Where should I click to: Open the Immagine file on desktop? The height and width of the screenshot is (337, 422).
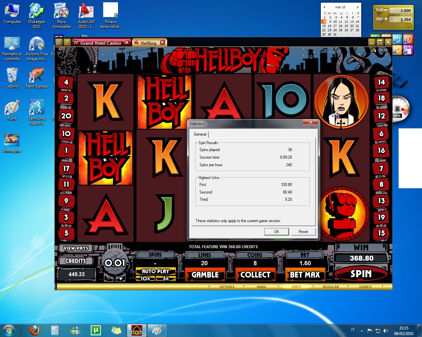click(12, 143)
